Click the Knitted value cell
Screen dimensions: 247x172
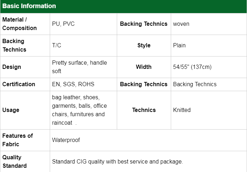pos(182,110)
